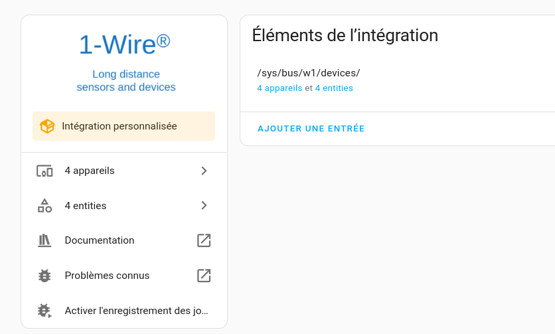555x334 pixels.
Task: Click the devices icon beside 4 appareils
Action: (44, 171)
